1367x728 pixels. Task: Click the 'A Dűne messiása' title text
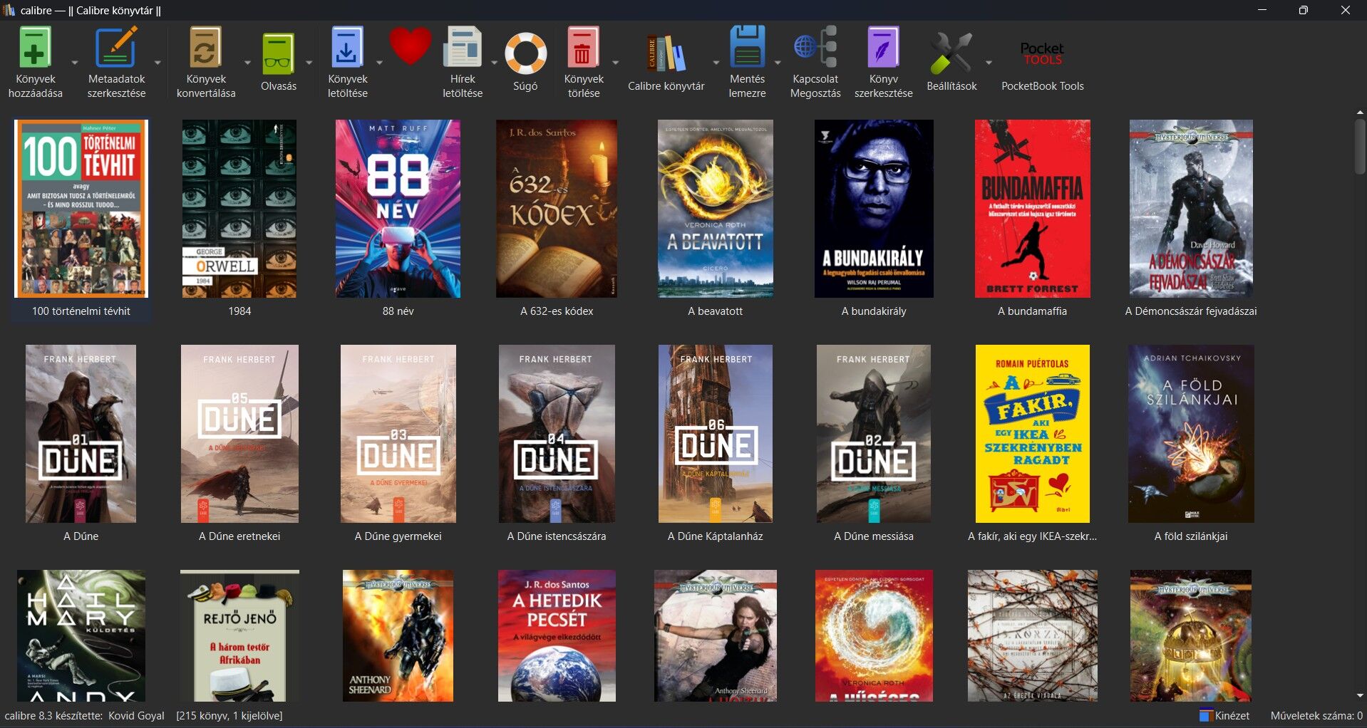click(874, 536)
